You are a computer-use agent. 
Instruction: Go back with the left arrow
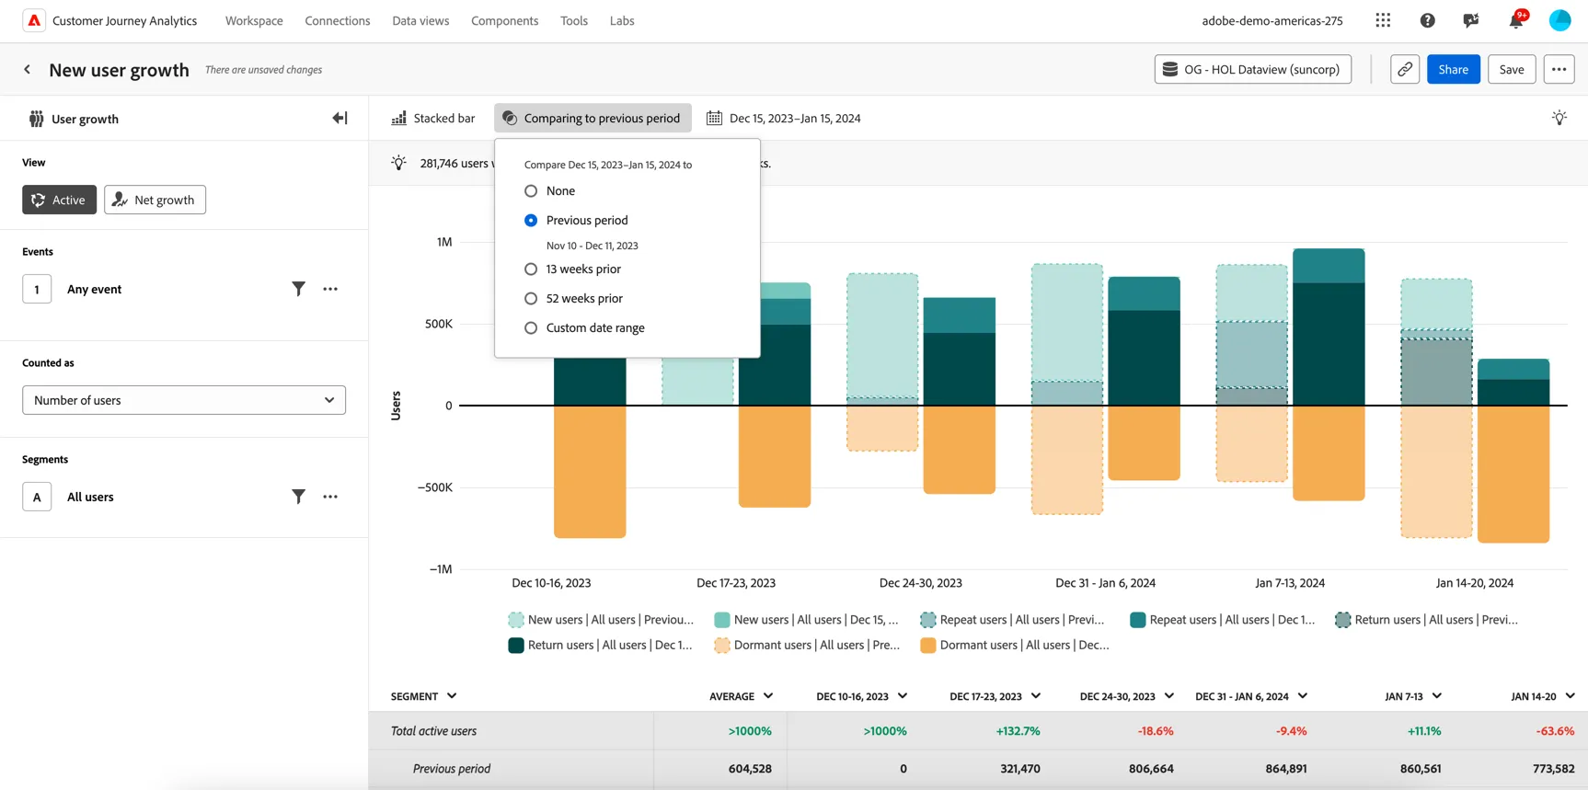pos(28,70)
